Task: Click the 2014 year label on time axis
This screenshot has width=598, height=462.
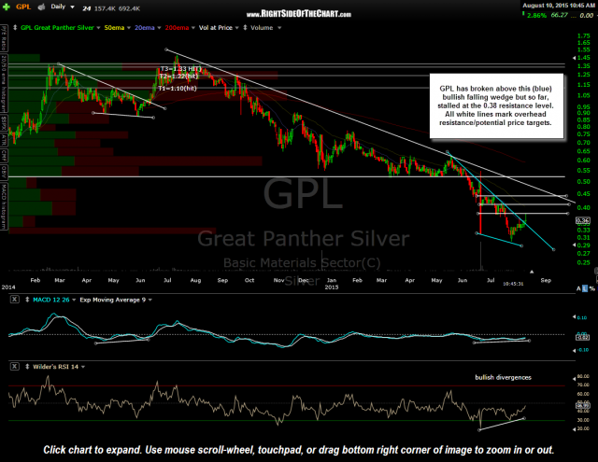Action: click(x=8, y=287)
